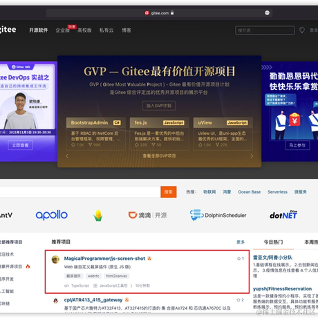Open the 企业版 menu item
This screenshot has width=318, height=318.
pyautogui.click(x=63, y=30)
